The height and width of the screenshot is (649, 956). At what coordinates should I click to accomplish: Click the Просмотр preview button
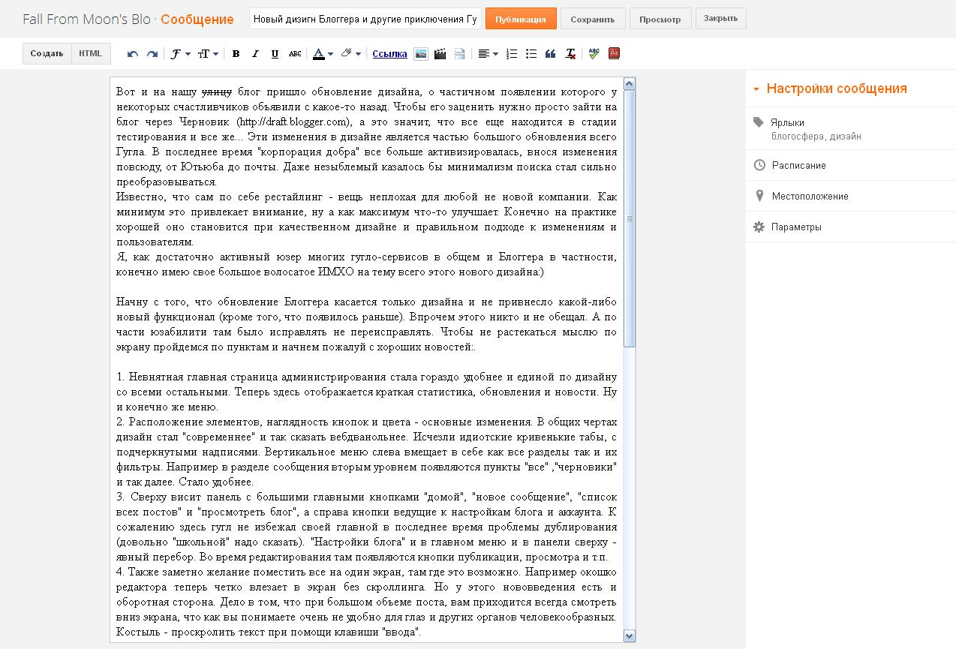click(660, 19)
